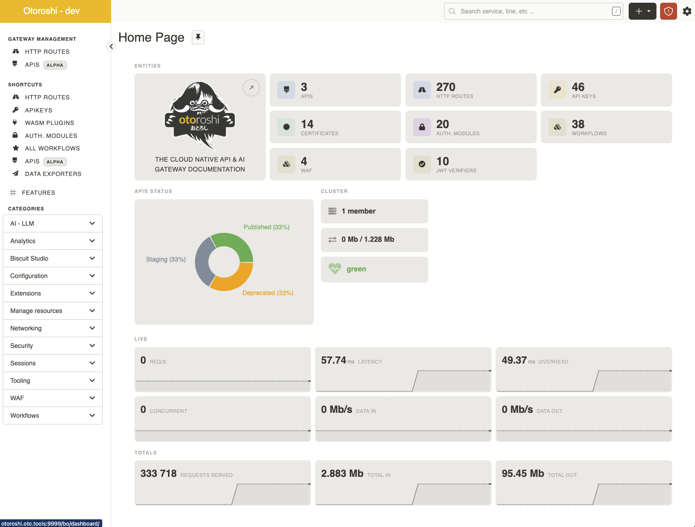Screen dimensions: 695x527
Task: Expand the Configuration category
Action: [x=52, y=276]
